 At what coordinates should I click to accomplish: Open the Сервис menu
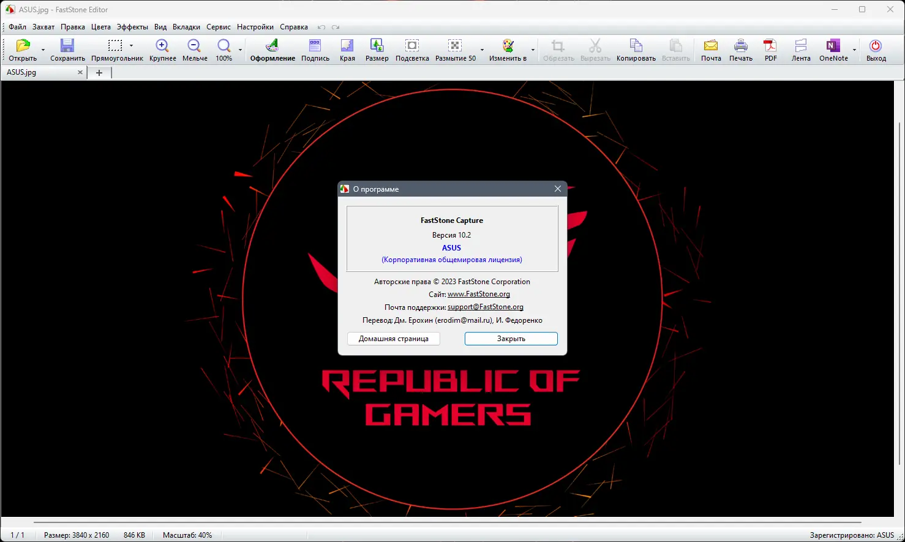219,27
